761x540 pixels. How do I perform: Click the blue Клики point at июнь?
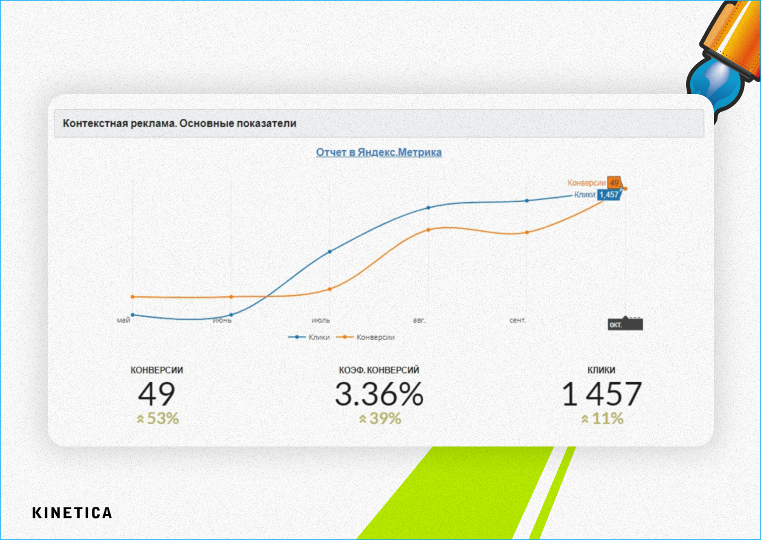pos(231,314)
